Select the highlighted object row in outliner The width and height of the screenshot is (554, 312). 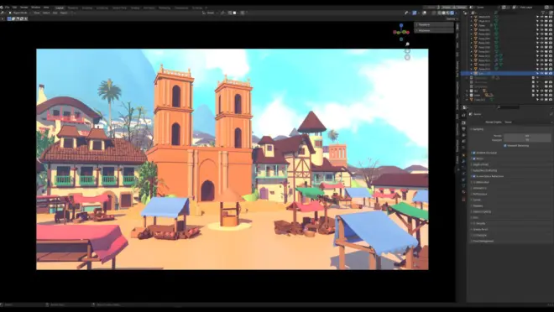(x=502, y=74)
